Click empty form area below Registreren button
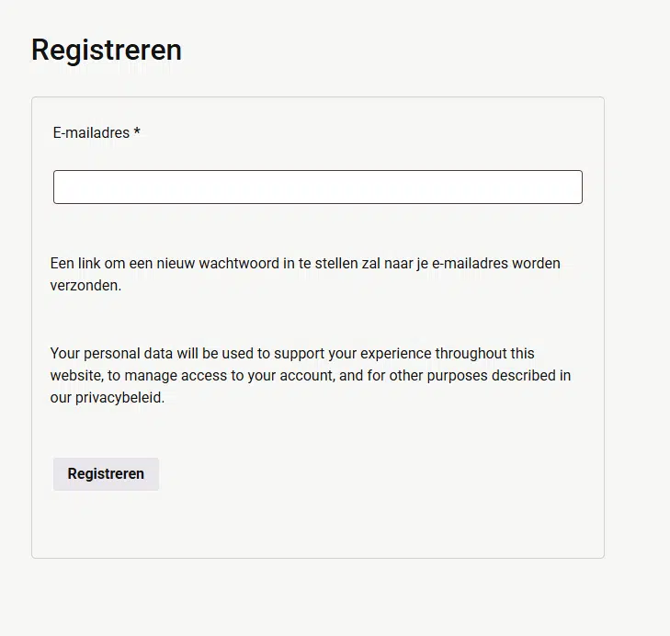The width and height of the screenshot is (670, 636). pyautogui.click(x=317, y=524)
